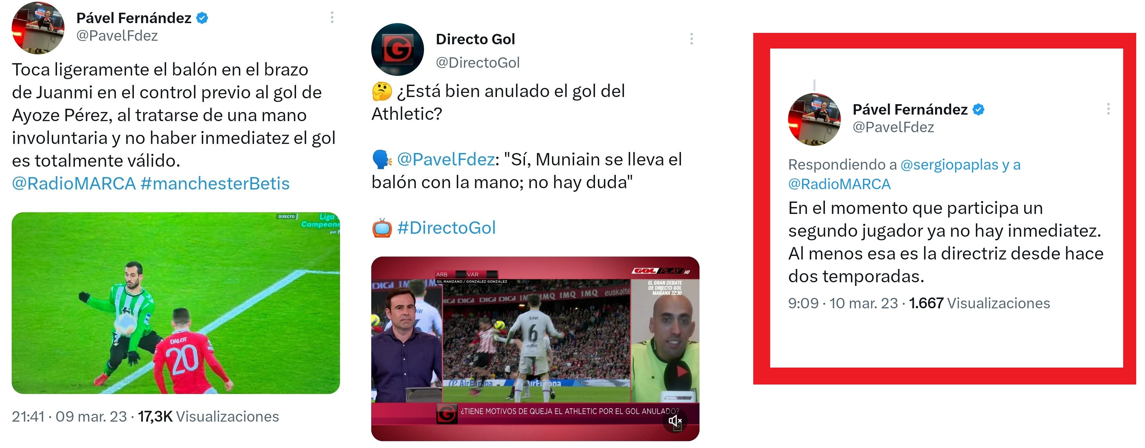Open the 21:41 · 09 mar. 23 timestamp
Screen dimensions: 1145x448
[x=69, y=416]
